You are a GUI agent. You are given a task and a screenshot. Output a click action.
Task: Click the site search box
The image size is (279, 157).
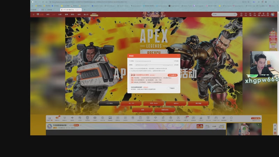[x=224, y=14]
